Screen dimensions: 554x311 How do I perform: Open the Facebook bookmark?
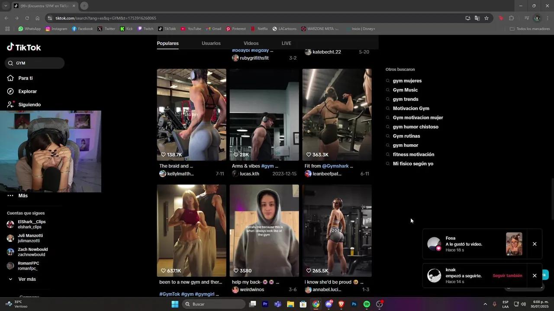coord(82,29)
